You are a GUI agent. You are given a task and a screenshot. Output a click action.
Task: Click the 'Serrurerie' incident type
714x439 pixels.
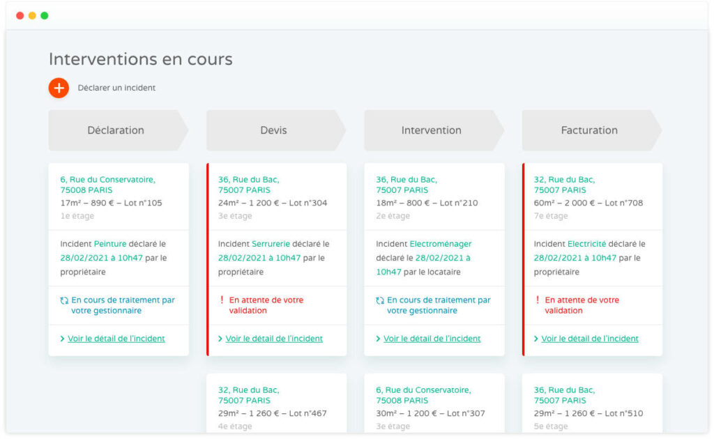tap(271, 244)
